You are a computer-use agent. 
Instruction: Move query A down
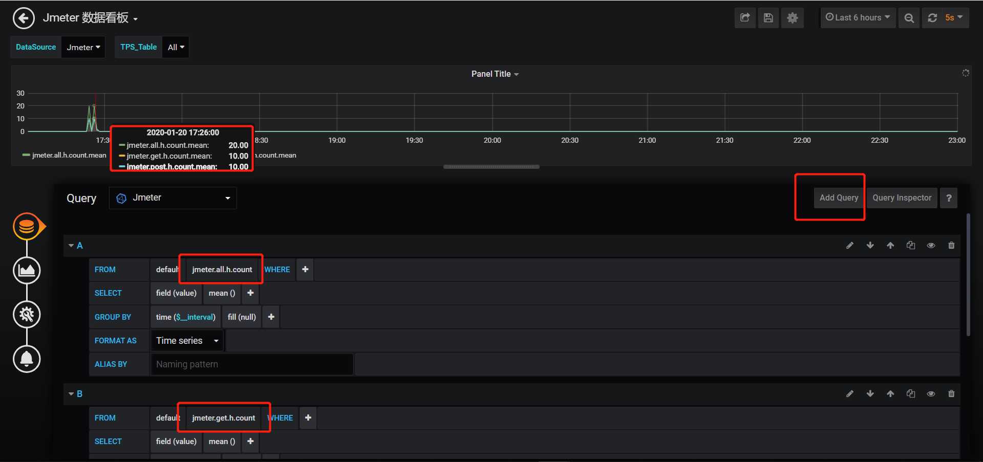point(870,246)
